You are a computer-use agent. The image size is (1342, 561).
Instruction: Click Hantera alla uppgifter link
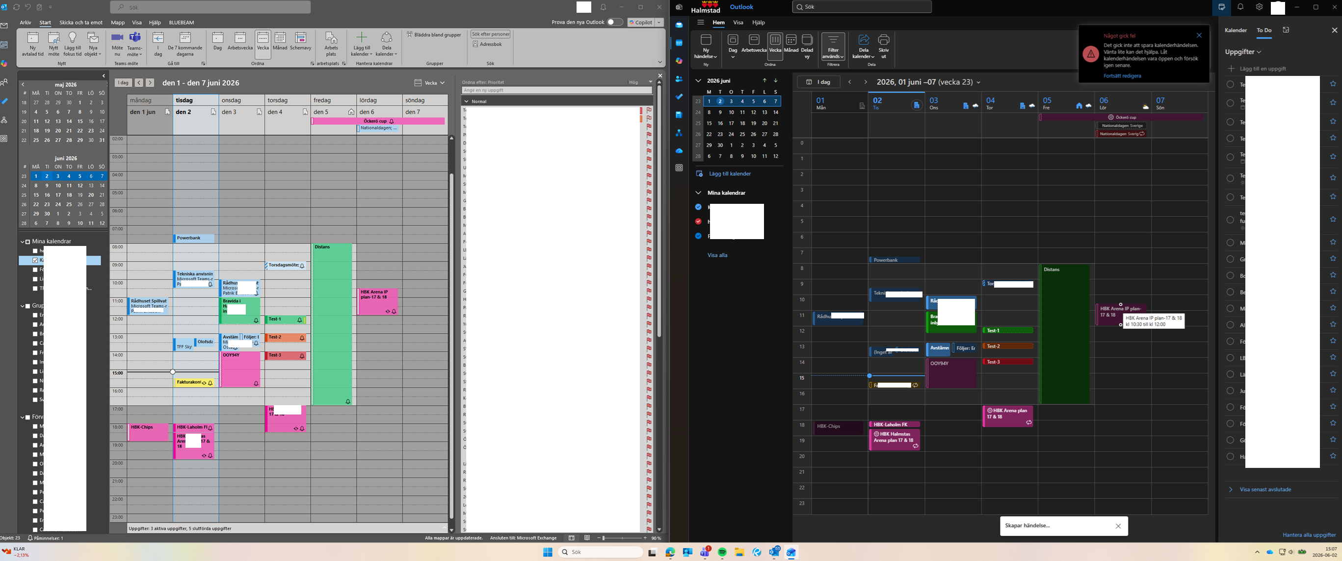click(1309, 535)
